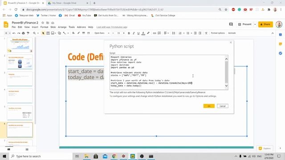This screenshot has width=285, height=160.
Task: Click the Clear formatting icon
Action: (206, 33)
